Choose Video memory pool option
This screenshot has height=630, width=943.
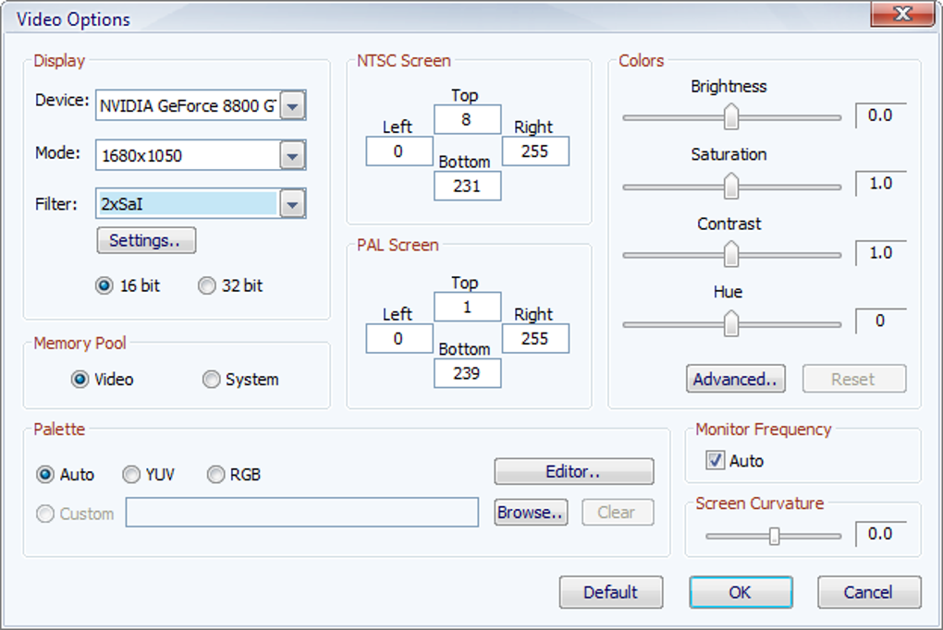click(x=80, y=380)
